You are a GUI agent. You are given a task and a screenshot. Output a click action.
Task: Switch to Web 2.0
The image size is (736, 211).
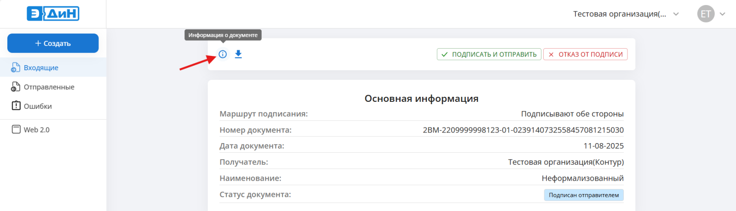point(37,130)
